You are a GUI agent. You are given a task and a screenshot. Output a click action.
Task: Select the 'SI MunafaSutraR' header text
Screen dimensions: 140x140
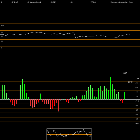click(34, 2)
